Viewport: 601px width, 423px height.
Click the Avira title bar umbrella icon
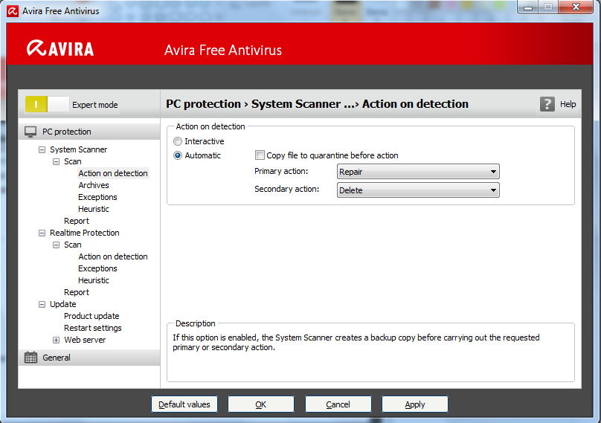pyautogui.click(x=11, y=11)
